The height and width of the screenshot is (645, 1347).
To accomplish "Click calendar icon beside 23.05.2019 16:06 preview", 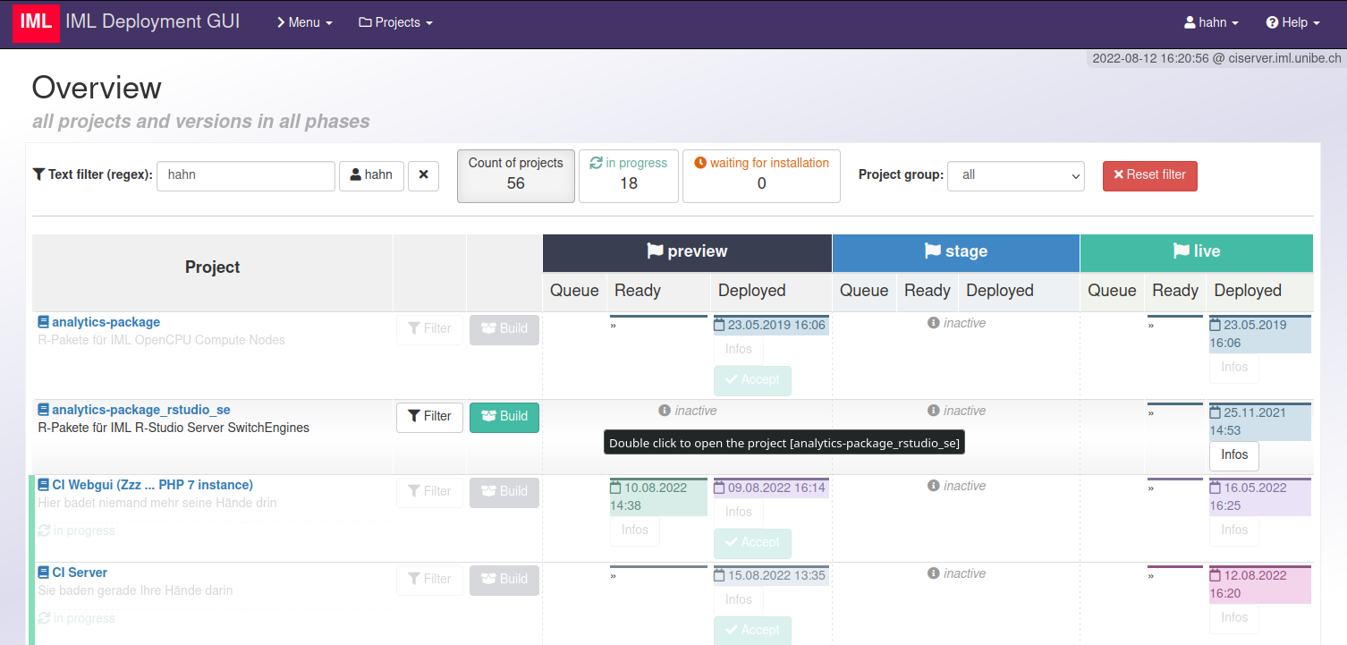I will [x=720, y=325].
